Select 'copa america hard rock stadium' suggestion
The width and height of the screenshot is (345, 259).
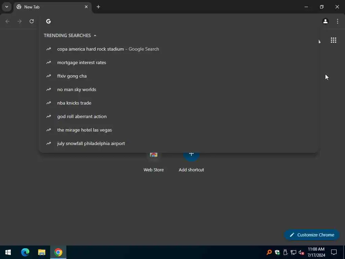(179, 49)
